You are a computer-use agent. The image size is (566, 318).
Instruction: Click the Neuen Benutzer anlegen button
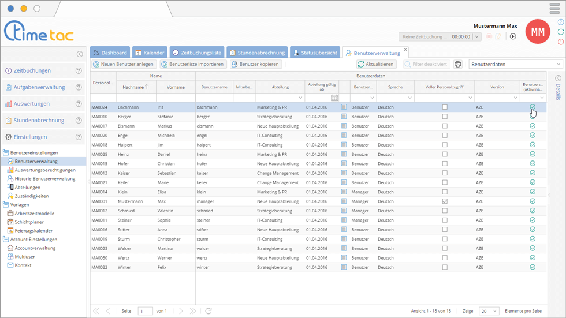[124, 65]
